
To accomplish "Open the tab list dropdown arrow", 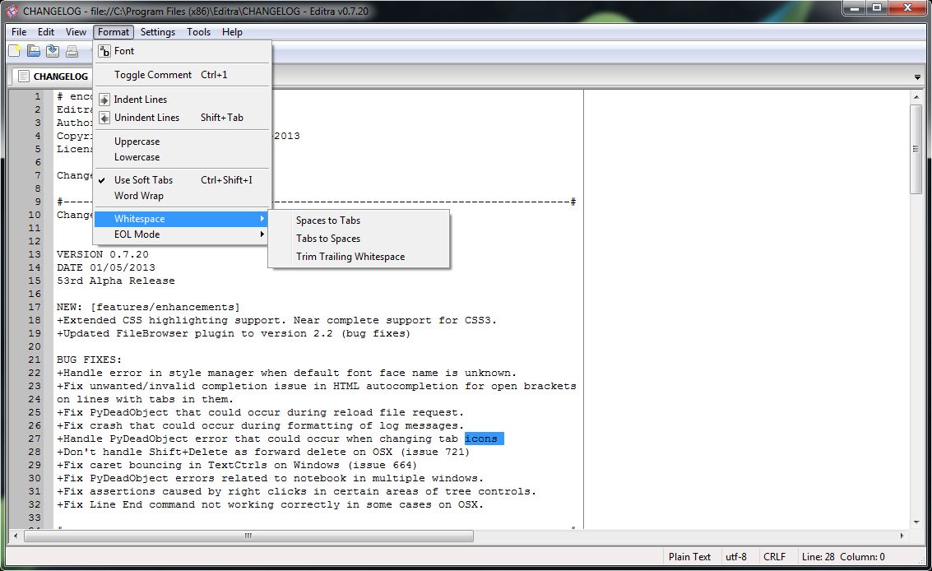I will (x=916, y=75).
